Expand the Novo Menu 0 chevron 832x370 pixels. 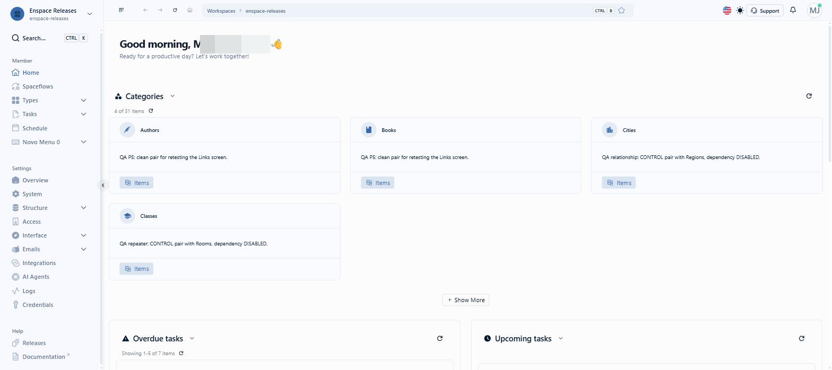click(83, 142)
